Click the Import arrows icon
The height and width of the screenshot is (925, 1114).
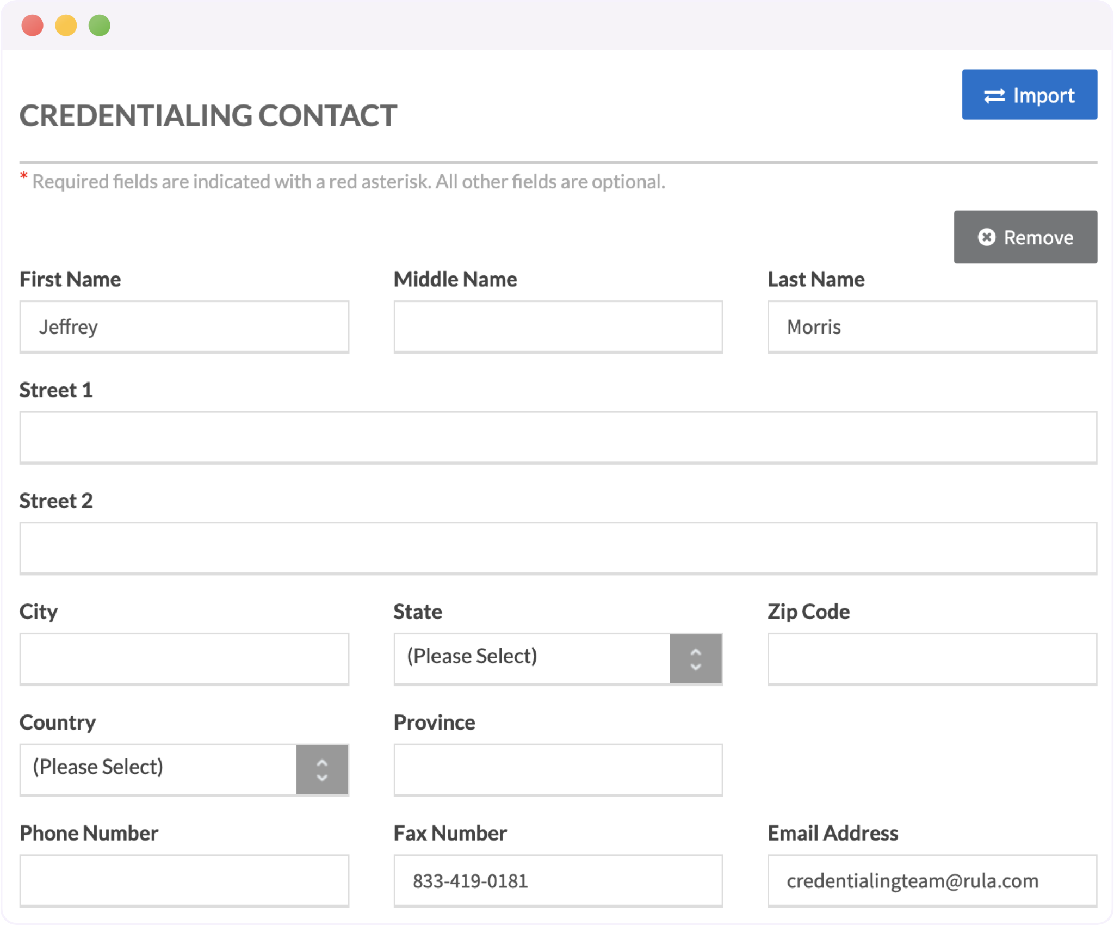(x=994, y=96)
